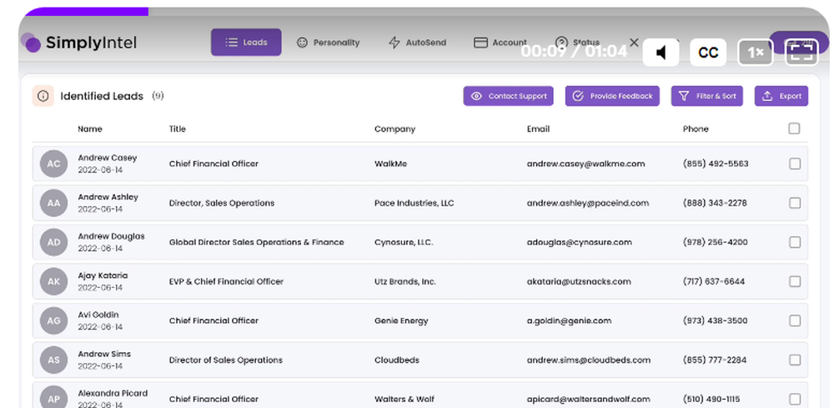Switch to the Personality tab
Image resolution: width=834 pixels, height=408 pixels.
(328, 43)
